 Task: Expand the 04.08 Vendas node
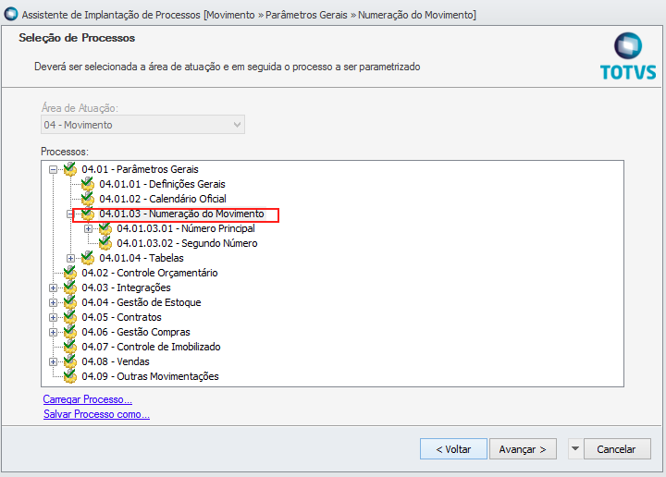tap(53, 362)
